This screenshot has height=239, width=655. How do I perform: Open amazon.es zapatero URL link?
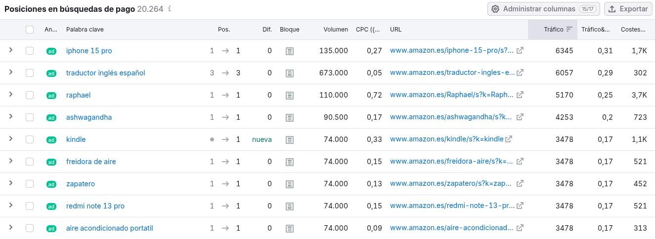click(x=450, y=184)
